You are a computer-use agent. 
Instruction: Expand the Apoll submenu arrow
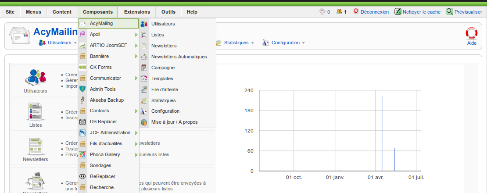coord(136,35)
